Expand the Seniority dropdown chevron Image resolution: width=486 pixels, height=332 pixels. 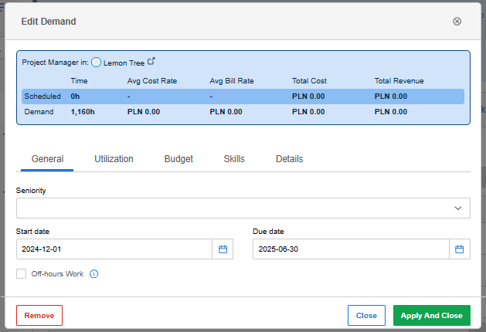457,208
